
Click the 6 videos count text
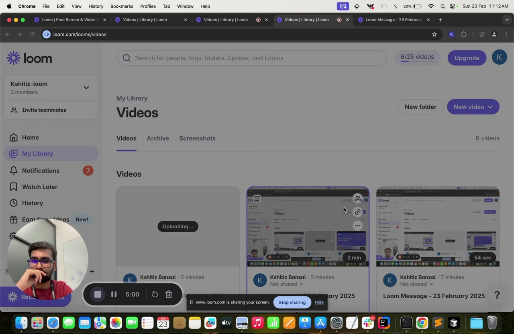(x=487, y=138)
